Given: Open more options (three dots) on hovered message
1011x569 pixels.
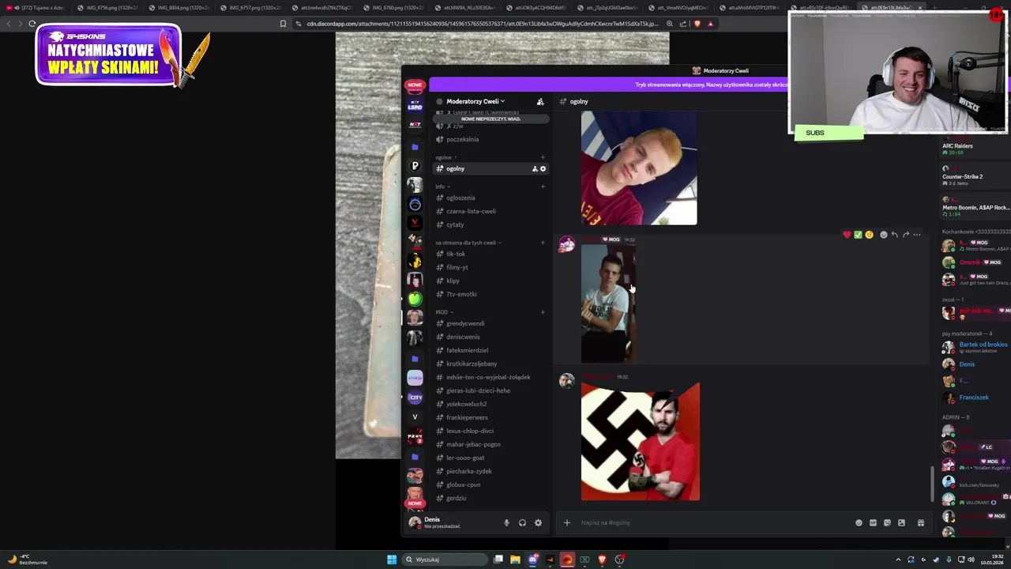Looking at the screenshot, I should [x=917, y=235].
